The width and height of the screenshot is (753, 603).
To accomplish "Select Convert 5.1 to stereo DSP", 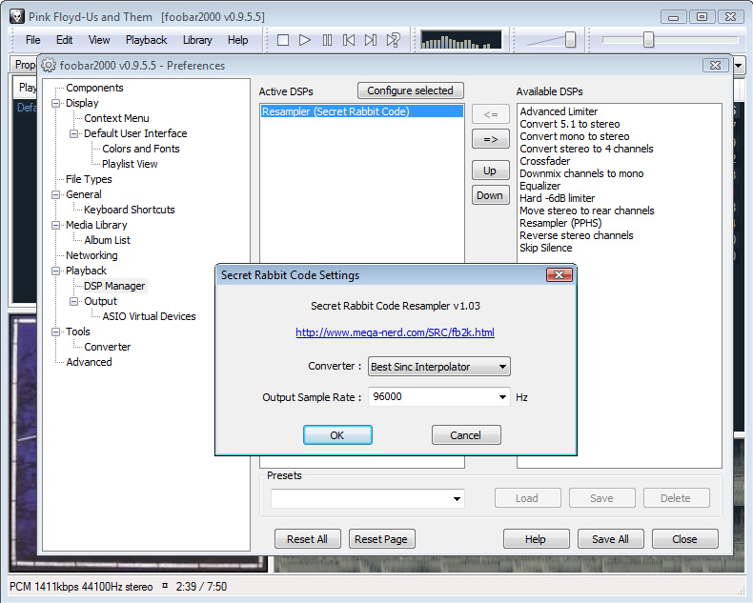I will point(570,124).
